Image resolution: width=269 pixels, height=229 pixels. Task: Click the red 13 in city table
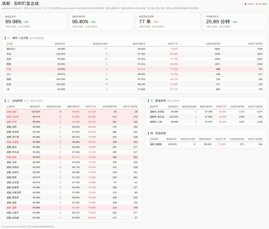(x=106, y=59)
